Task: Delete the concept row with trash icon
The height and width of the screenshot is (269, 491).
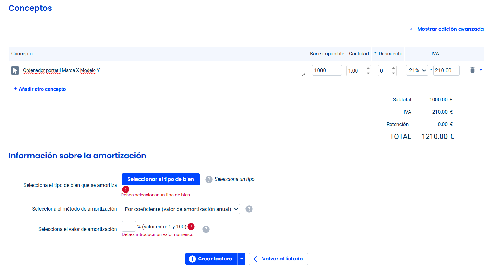Action: coord(472,70)
